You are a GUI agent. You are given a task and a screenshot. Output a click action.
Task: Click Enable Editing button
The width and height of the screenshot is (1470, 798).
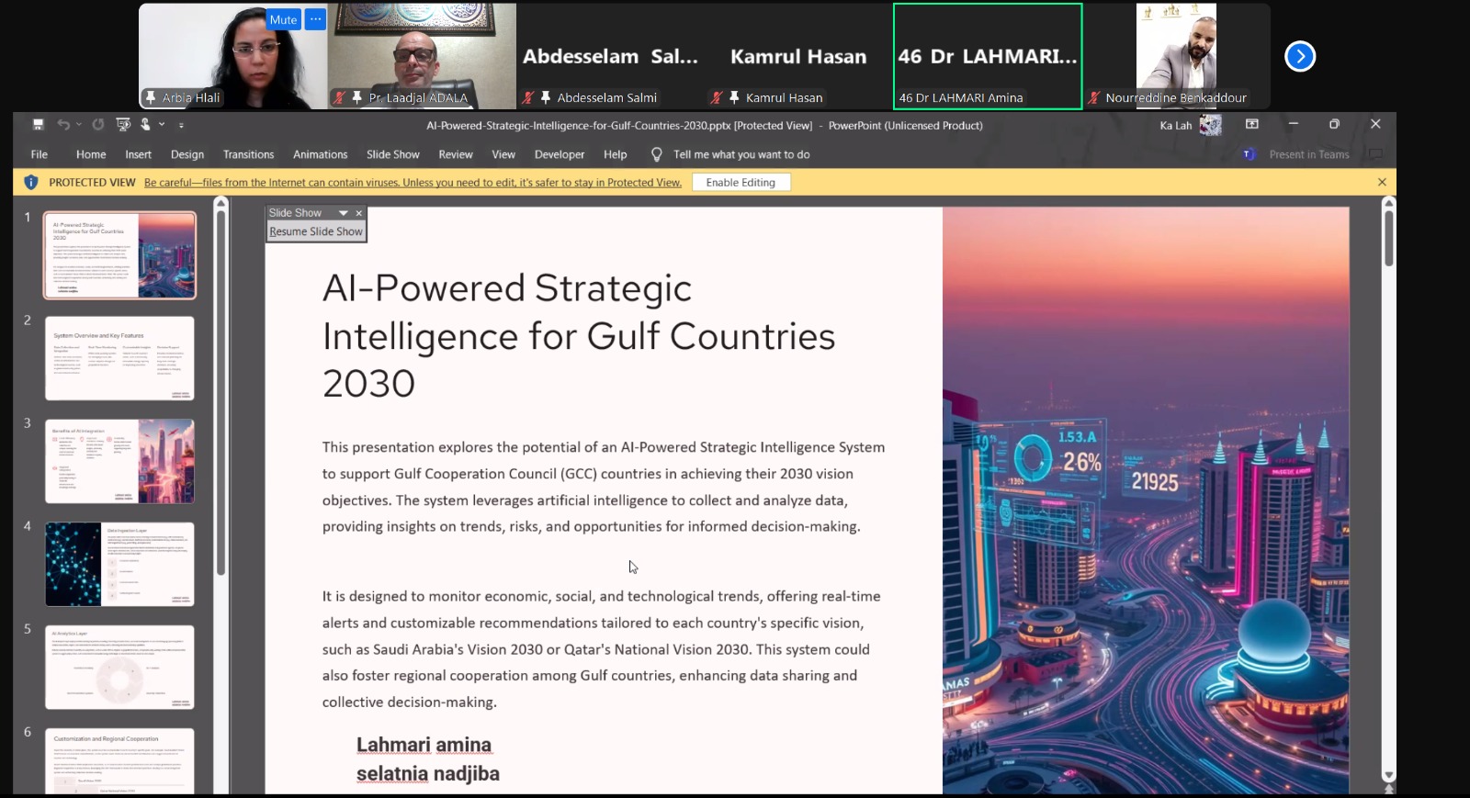pos(741,182)
